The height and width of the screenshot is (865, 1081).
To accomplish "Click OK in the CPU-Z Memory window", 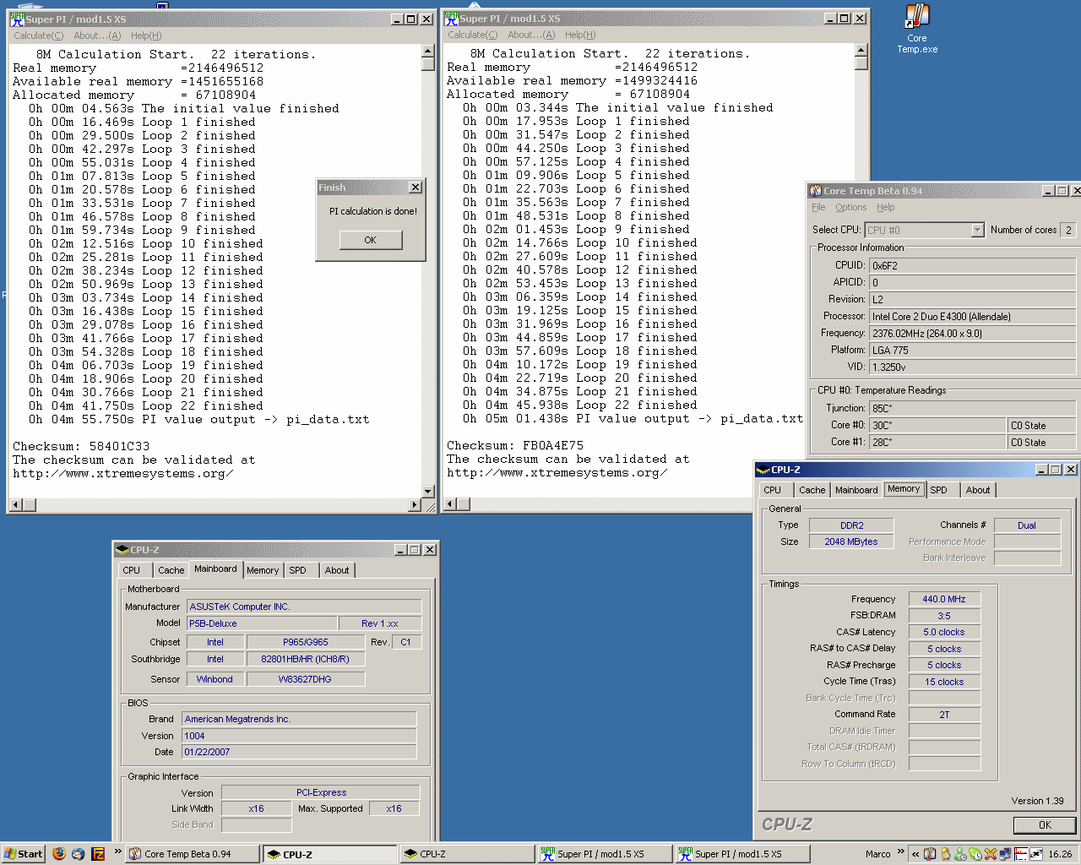I will point(1045,825).
